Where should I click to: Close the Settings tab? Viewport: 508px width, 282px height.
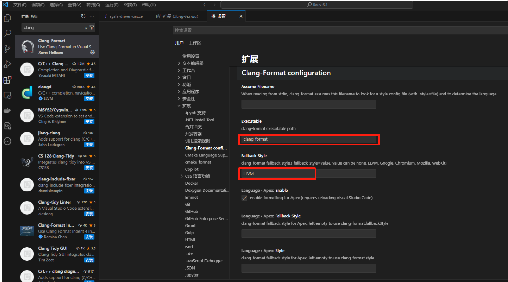pyautogui.click(x=241, y=16)
